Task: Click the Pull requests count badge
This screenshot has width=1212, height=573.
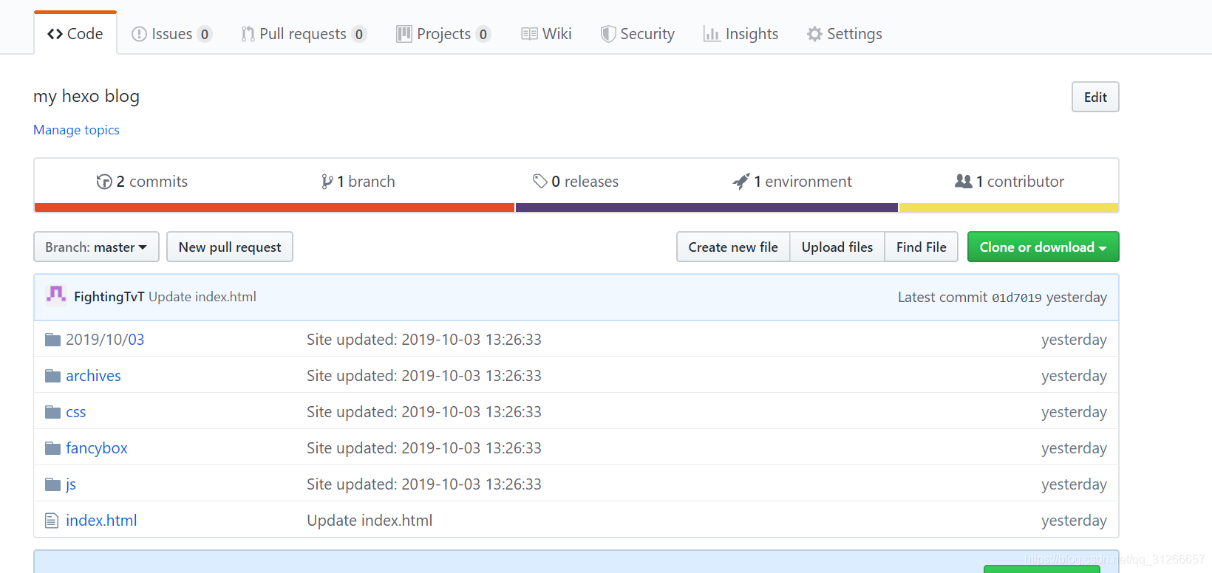Action: (x=359, y=35)
